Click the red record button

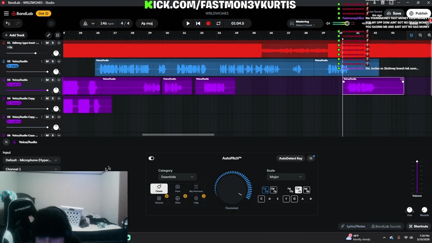(x=208, y=23)
